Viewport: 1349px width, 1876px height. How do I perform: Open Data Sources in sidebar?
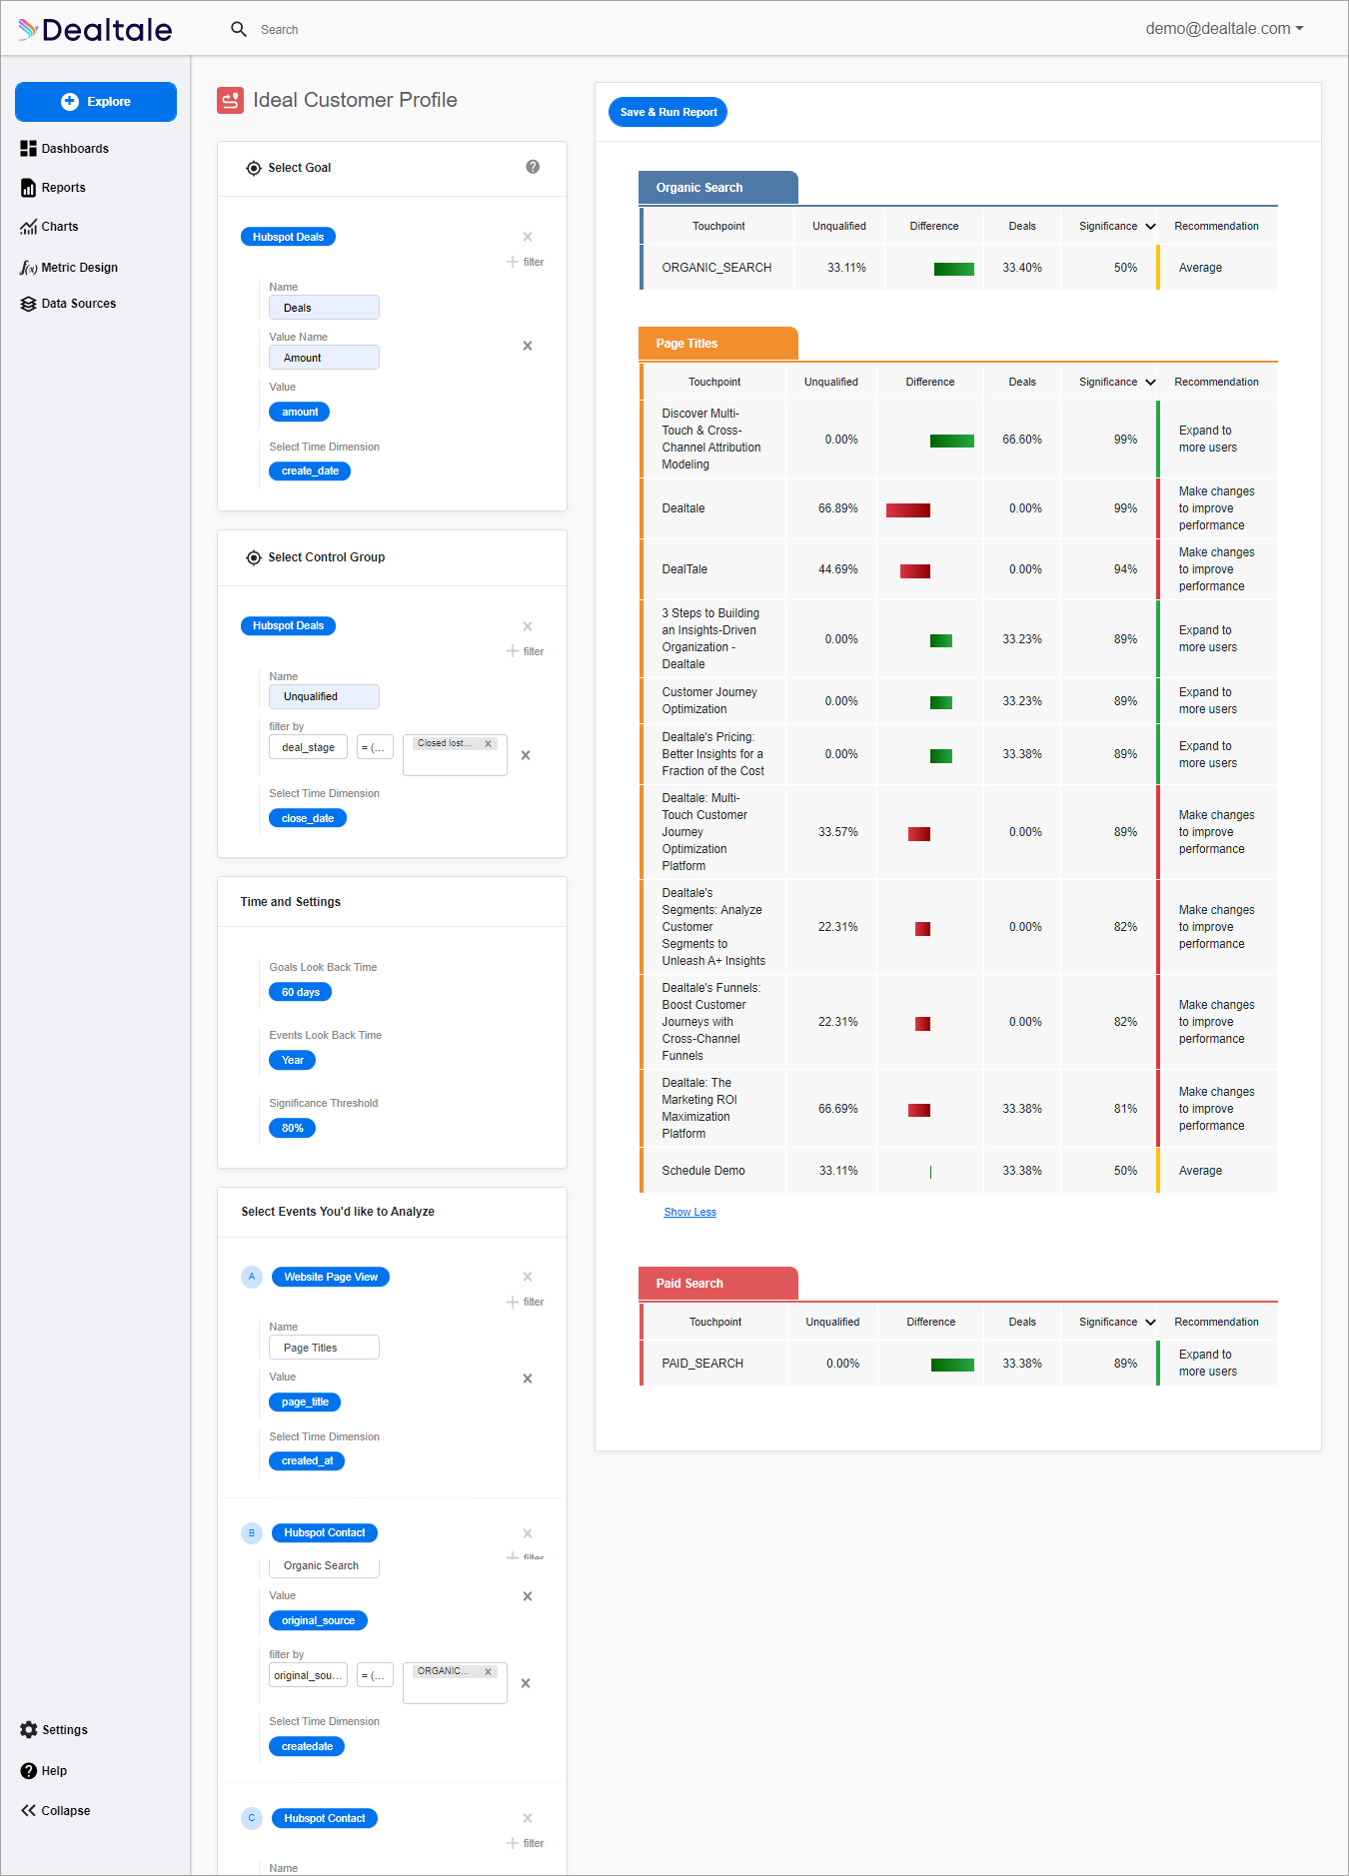pos(68,304)
